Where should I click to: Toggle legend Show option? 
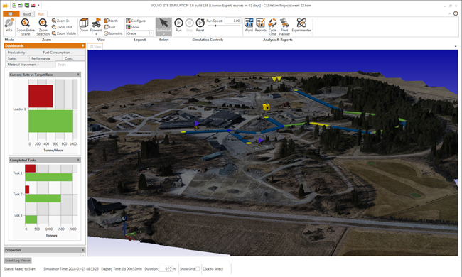(x=133, y=27)
